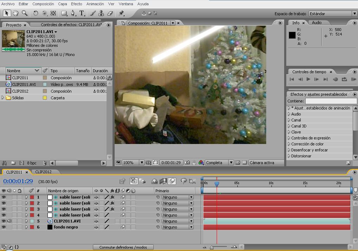Toggle motion blur enable button in timeline
This screenshot has width=358, height=251.
[x=172, y=181]
